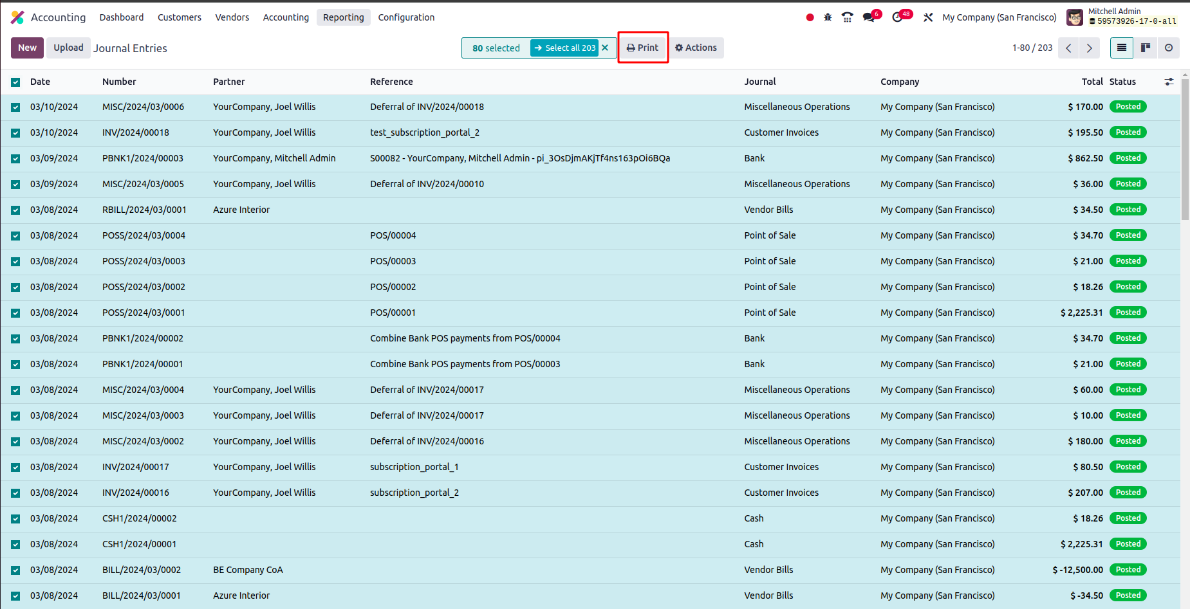Open the Accounting app home icon
Viewport: 1190px width, 609px height.
click(x=17, y=17)
